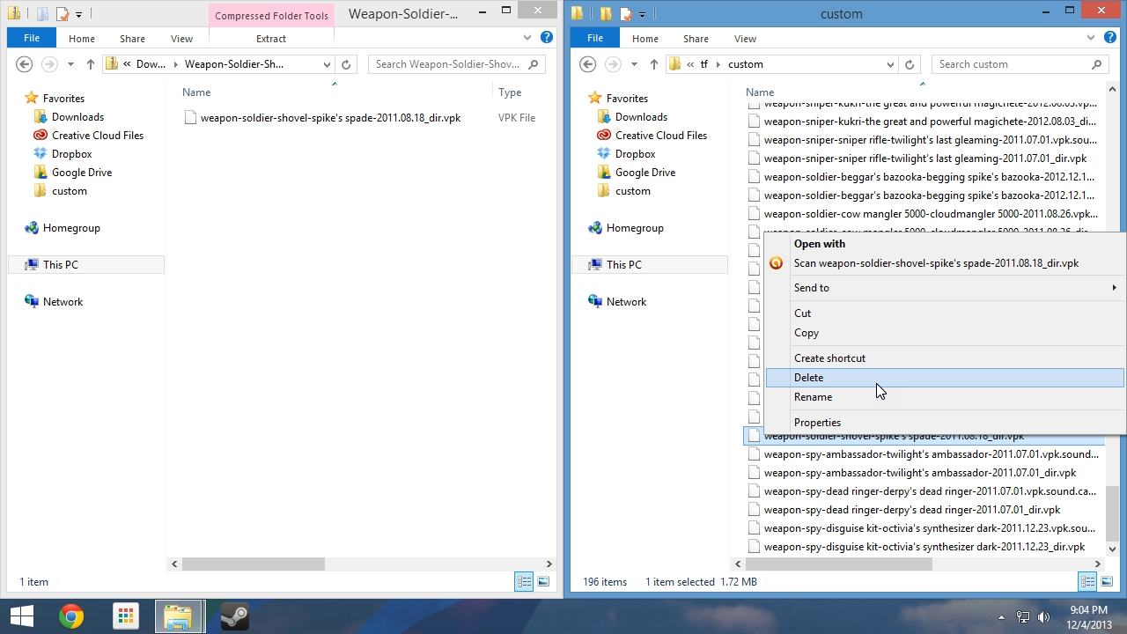This screenshot has height=634, width=1127.
Task: Click Properties icon in Weapon-Soldier quick access toolbar
Action: [x=63, y=14]
